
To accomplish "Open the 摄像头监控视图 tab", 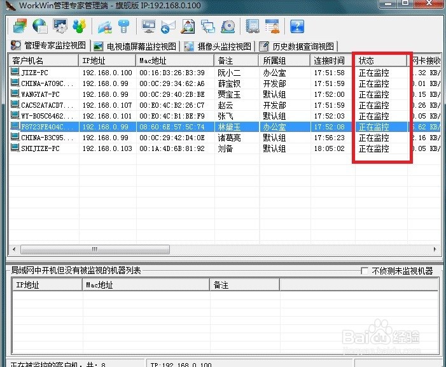I will tap(218, 47).
